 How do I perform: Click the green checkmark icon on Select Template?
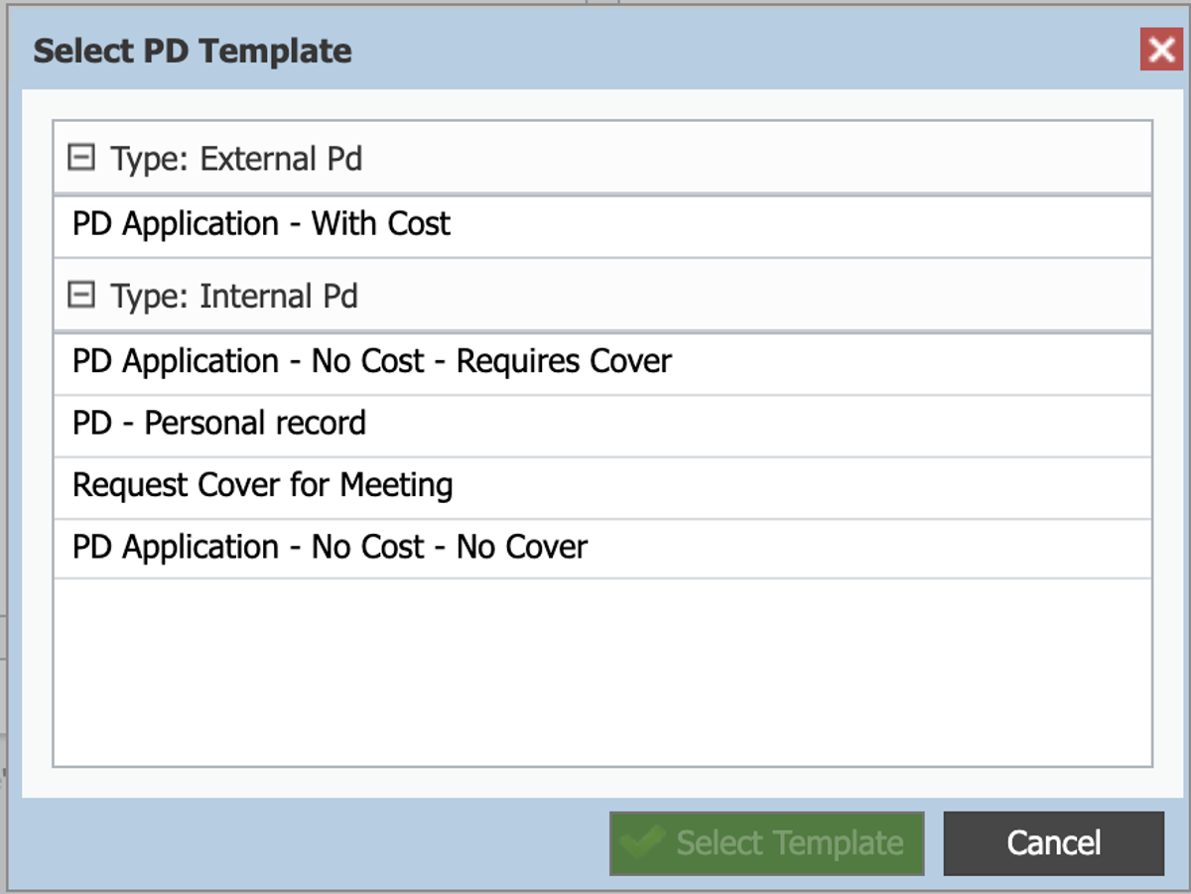641,844
